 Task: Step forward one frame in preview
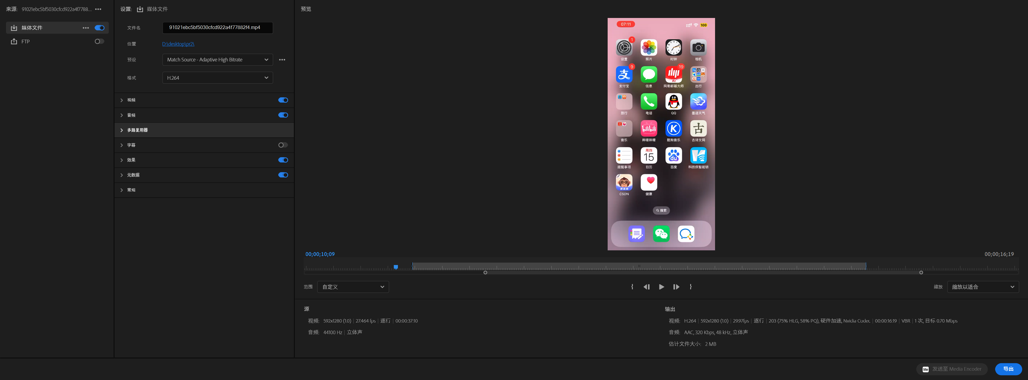(676, 287)
